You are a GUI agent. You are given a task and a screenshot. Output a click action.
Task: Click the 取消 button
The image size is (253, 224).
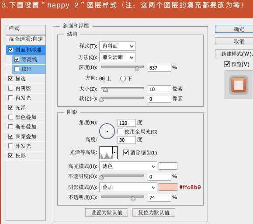[234, 42]
